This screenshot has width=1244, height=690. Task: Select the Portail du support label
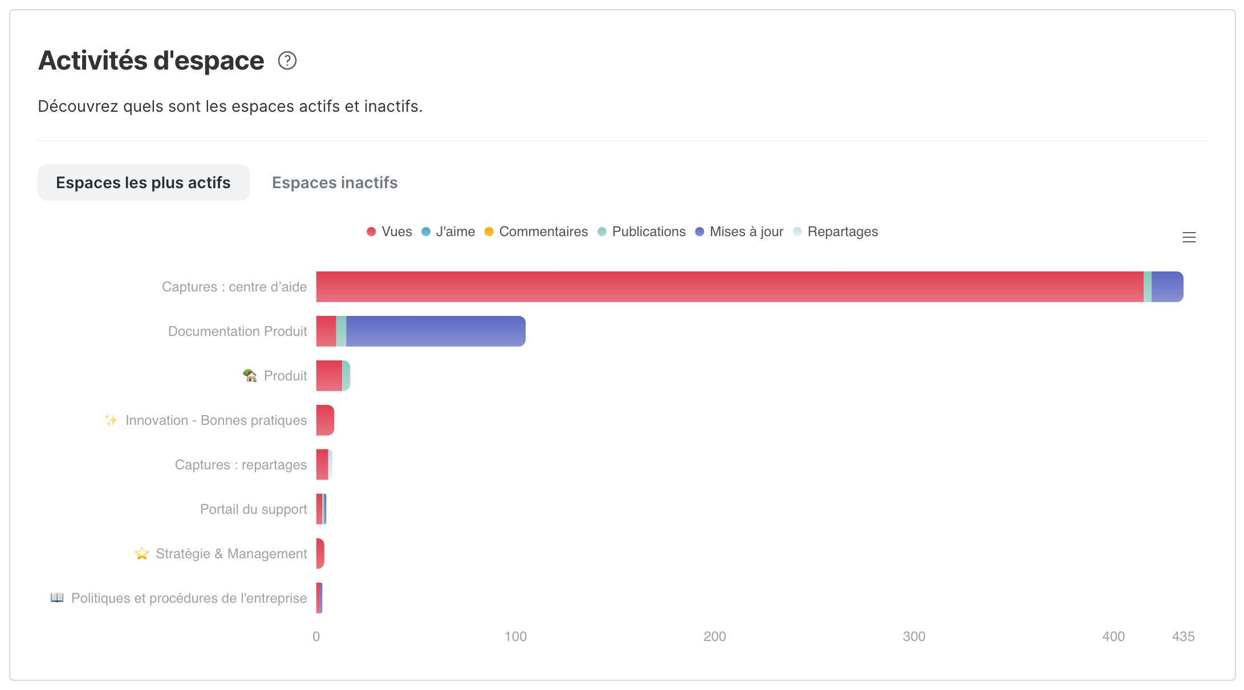point(253,509)
